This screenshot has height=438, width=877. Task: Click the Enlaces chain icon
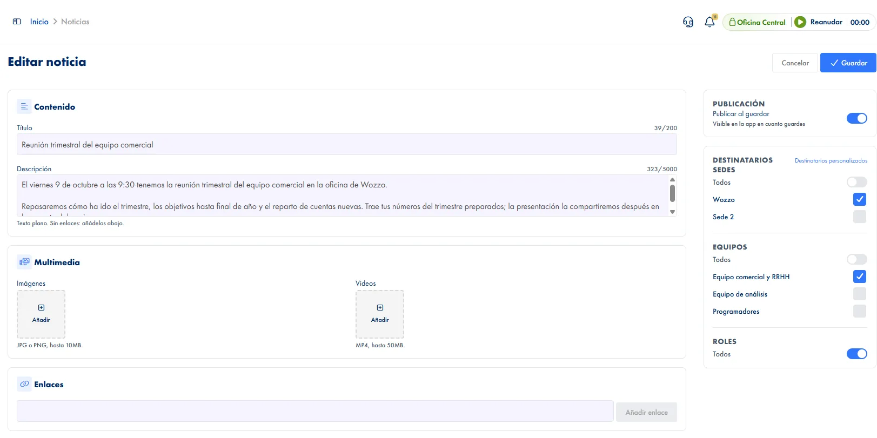[24, 384]
